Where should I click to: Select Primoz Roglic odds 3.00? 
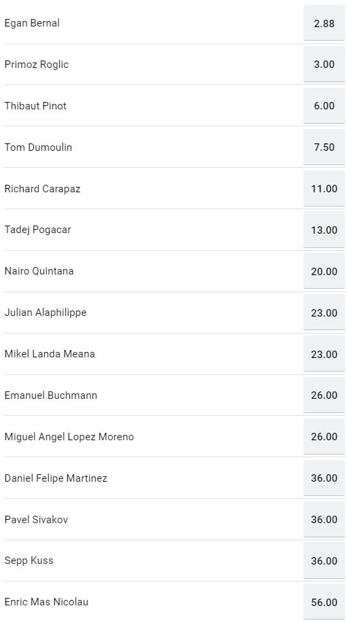coord(324,64)
